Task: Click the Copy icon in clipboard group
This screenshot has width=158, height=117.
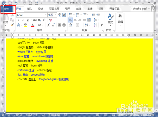Action: (x=12, y=20)
